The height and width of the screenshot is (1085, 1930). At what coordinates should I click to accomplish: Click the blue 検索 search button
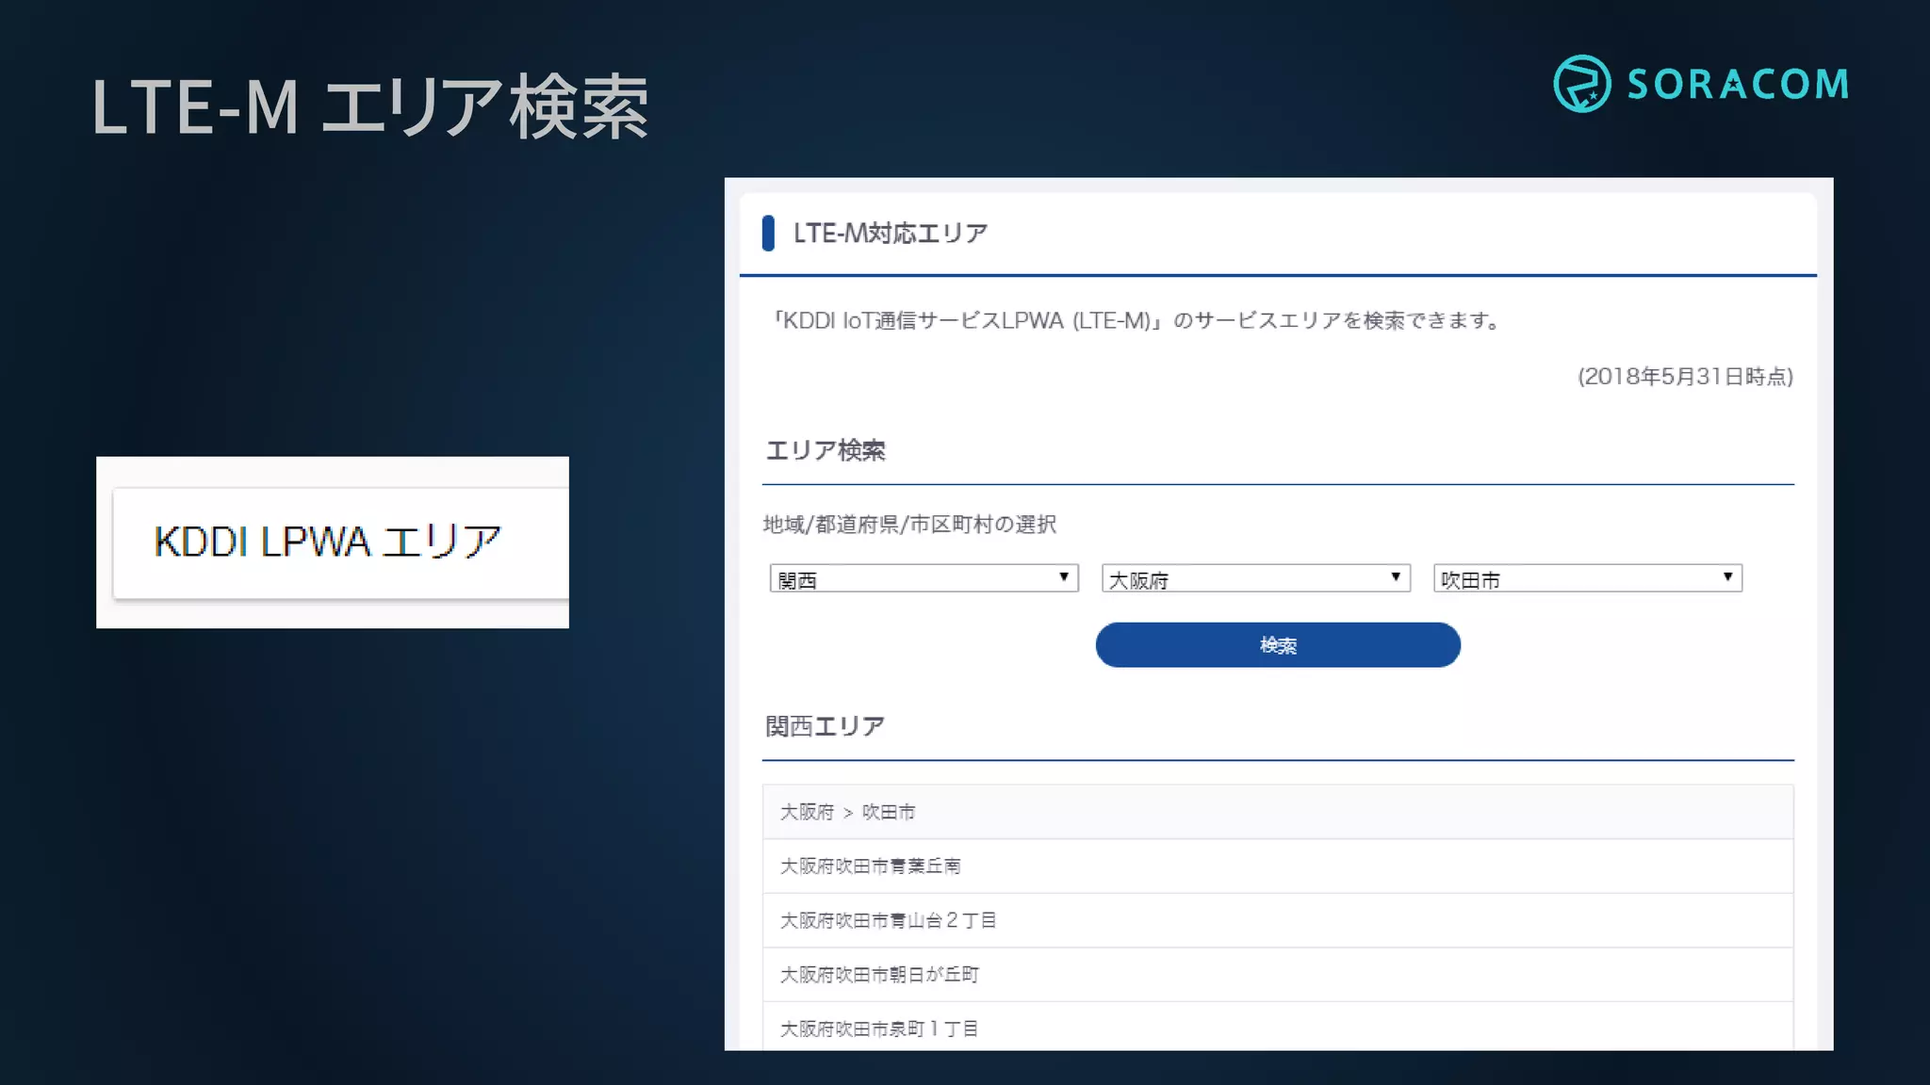pyautogui.click(x=1278, y=645)
